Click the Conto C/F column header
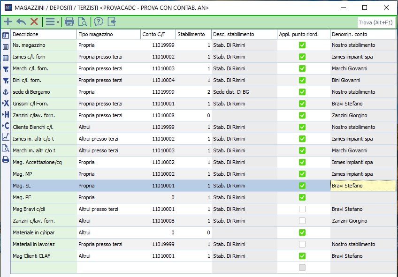 [158, 34]
